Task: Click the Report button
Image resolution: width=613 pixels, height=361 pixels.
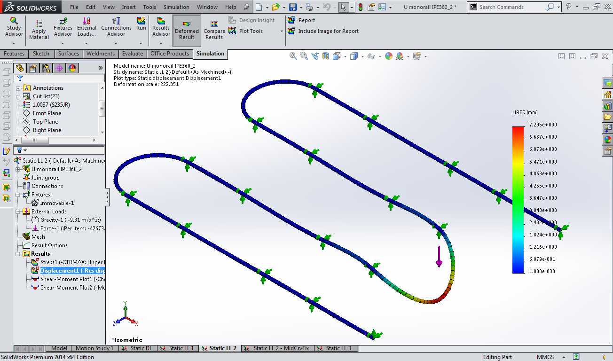Action: (x=301, y=20)
